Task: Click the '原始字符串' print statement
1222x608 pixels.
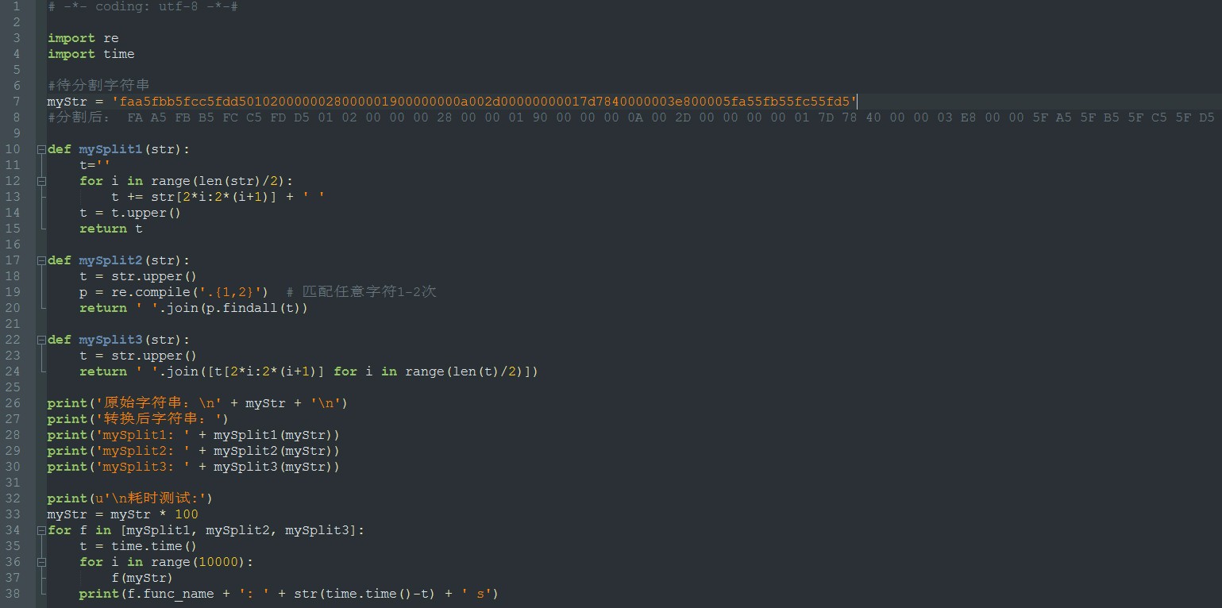Action: coord(198,403)
